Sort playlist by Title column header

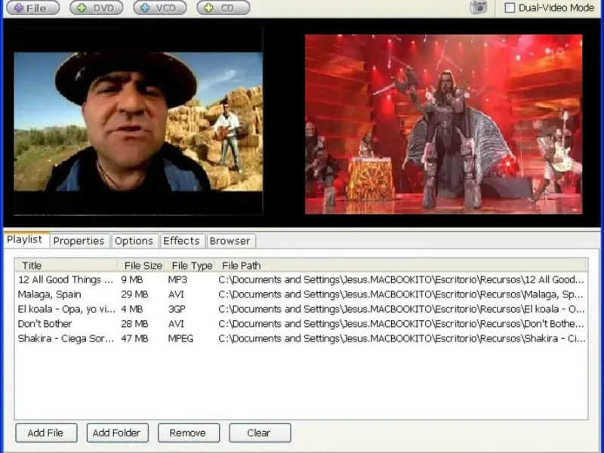[x=66, y=266]
